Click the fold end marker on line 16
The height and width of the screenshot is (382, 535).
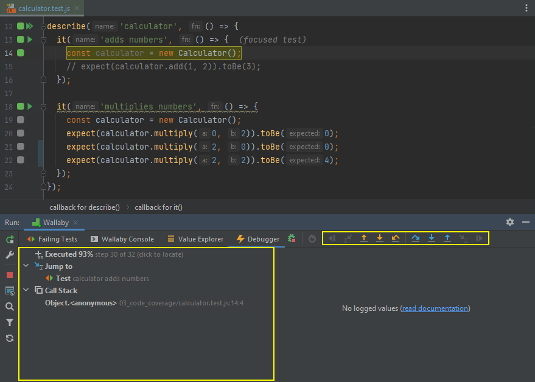[43, 80]
